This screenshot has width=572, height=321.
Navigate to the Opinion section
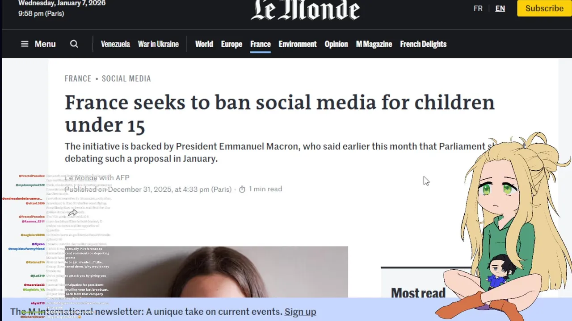pos(336,44)
